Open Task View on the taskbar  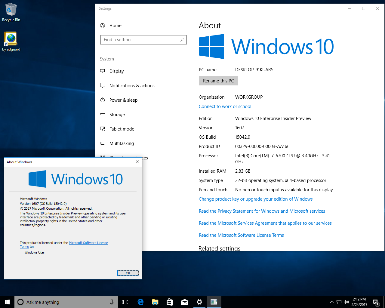[x=125, y=302]
